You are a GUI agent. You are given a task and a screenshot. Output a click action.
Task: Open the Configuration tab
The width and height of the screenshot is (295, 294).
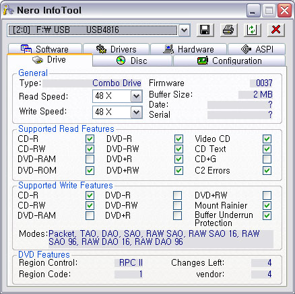coord(229,61)
